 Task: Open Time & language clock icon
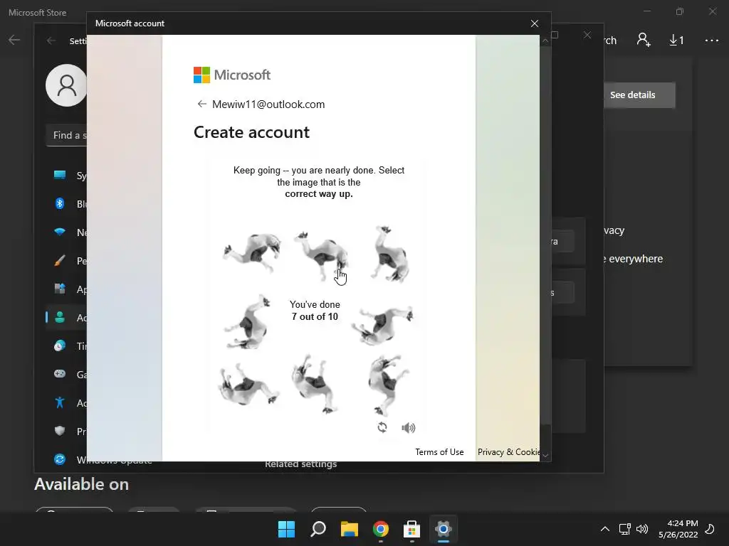point(60,346)
